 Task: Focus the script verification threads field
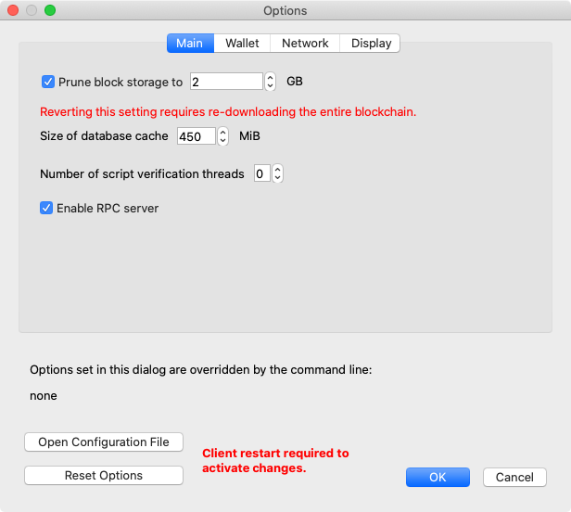click(x=262, y=173)
